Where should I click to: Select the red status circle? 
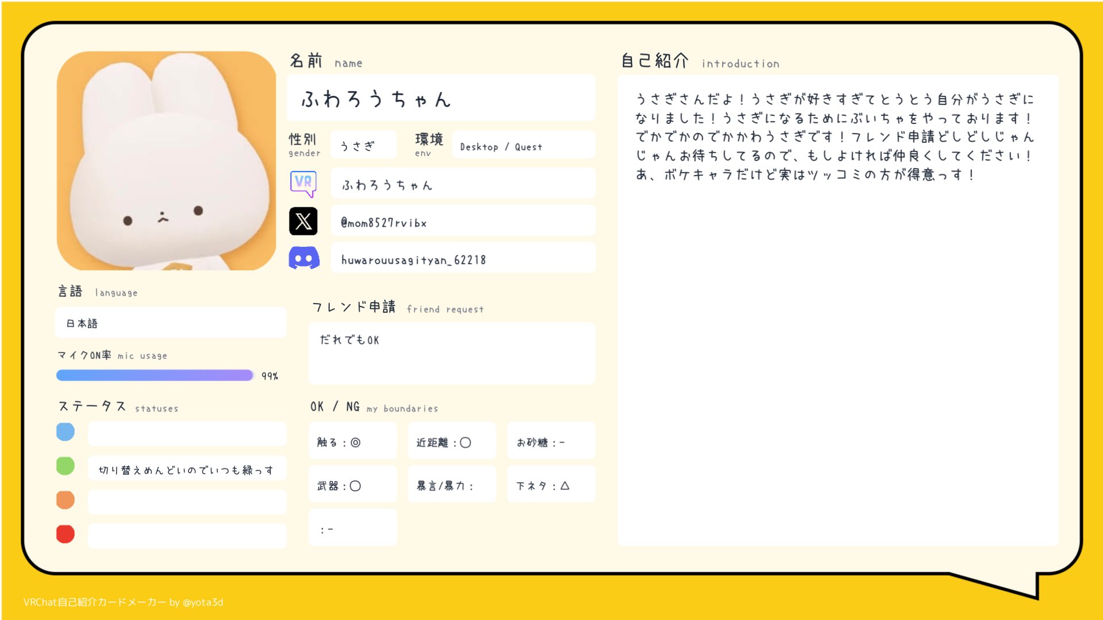click(65, 534)
